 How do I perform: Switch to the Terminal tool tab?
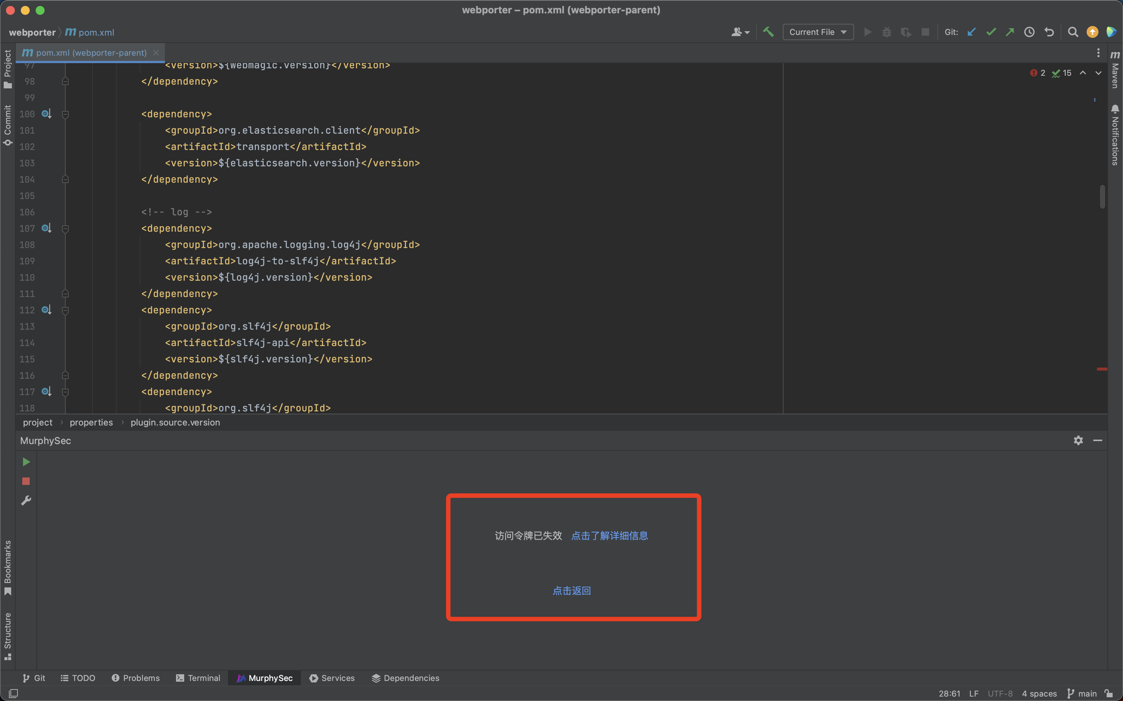point(198,678)
